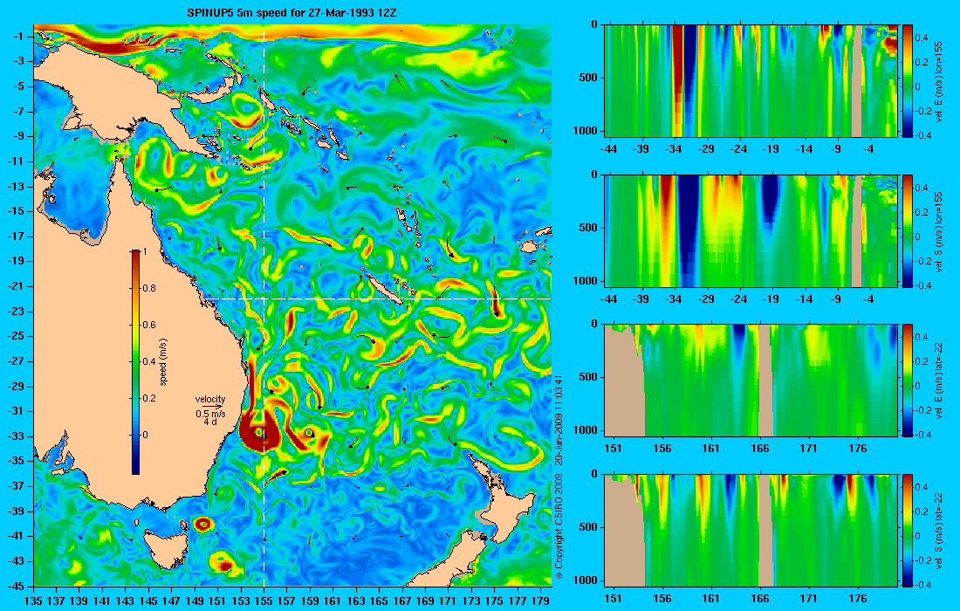Image resolution: width=960 pixels, height=611 pixels.
Task: Click the "1" tick atop the speed colorbar
Action: point(145,251)
